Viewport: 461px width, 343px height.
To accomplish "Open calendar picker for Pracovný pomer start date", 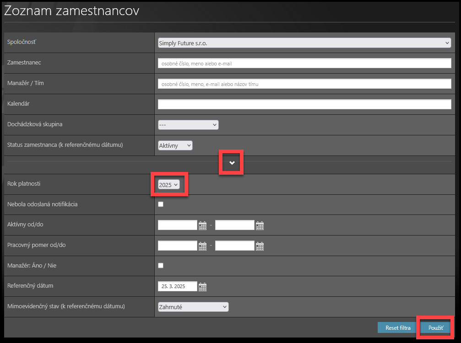I will 202,246.
